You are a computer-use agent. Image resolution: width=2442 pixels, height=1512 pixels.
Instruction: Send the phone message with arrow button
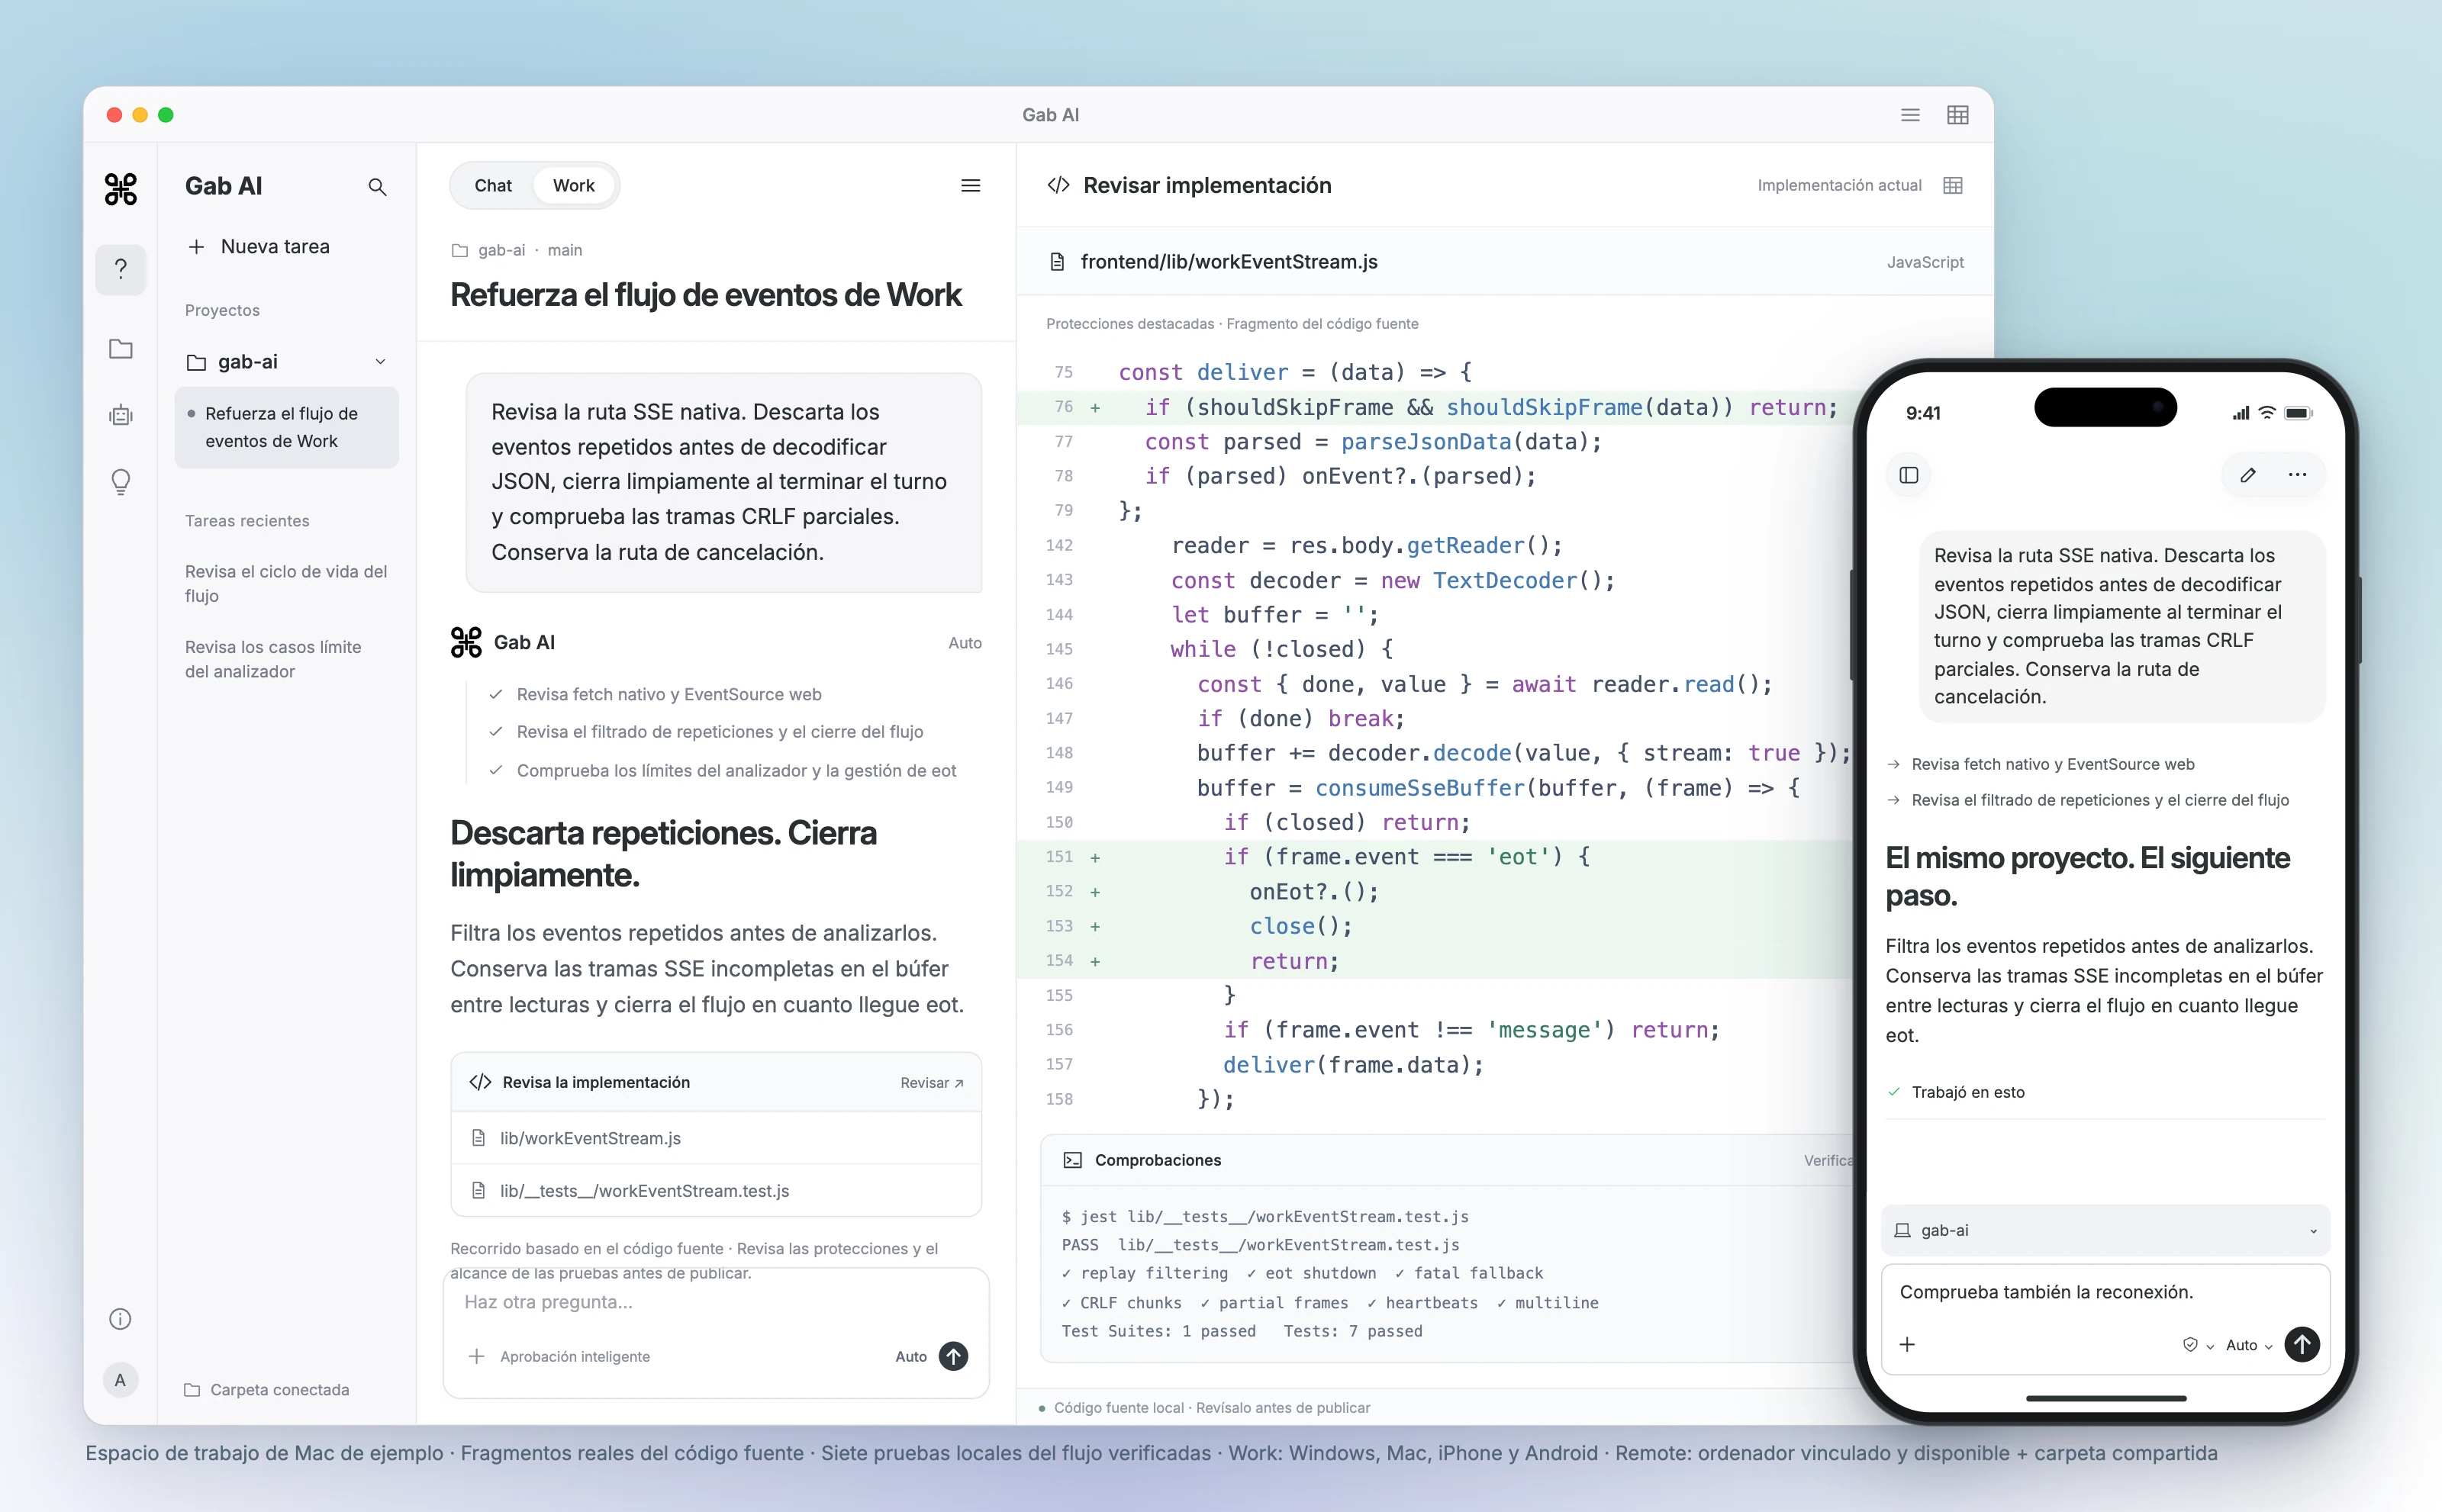pos(2303,1344)
